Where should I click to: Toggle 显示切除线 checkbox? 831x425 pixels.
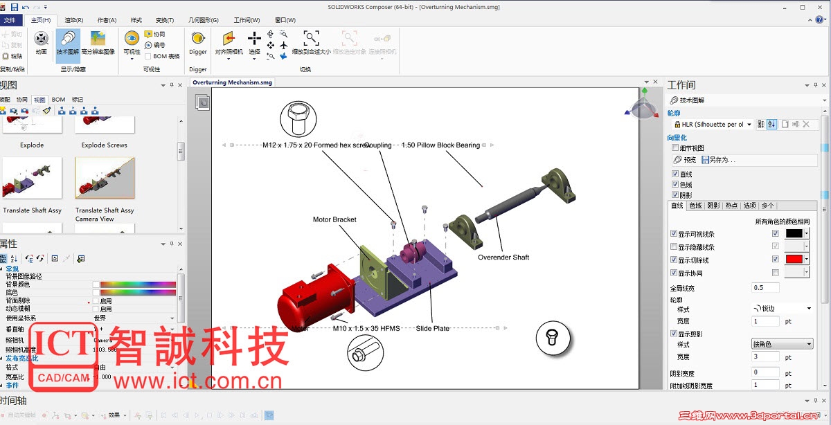point(674,260)
